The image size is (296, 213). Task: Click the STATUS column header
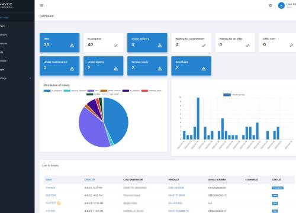click(276, 180)
